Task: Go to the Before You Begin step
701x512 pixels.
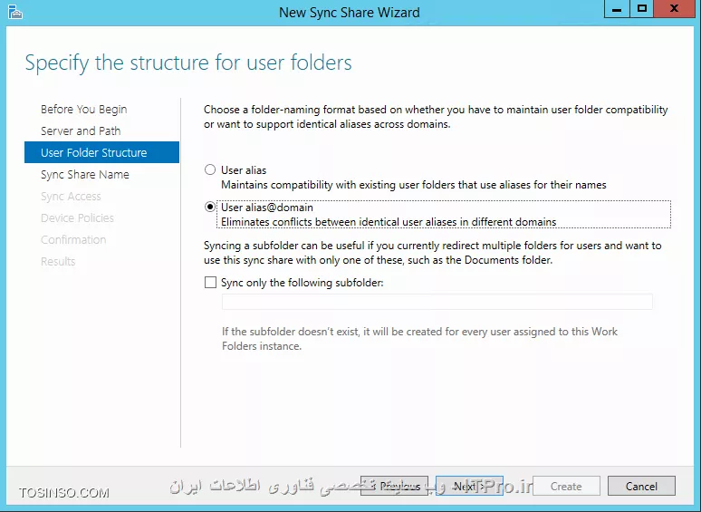Action: [x=84, y=109]
